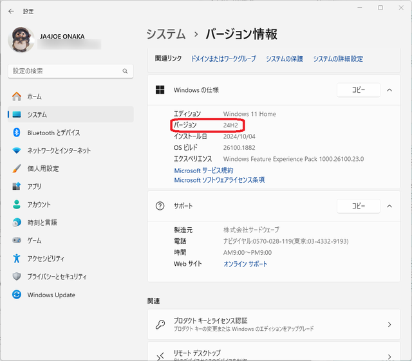Image resolution: width=412 pixels, height=361 pixels.
Task: Copy the サポート details
Action: pos(359,206)
